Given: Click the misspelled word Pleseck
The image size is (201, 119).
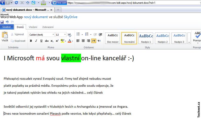Looking at the screenshot, I should pos(55,113).
